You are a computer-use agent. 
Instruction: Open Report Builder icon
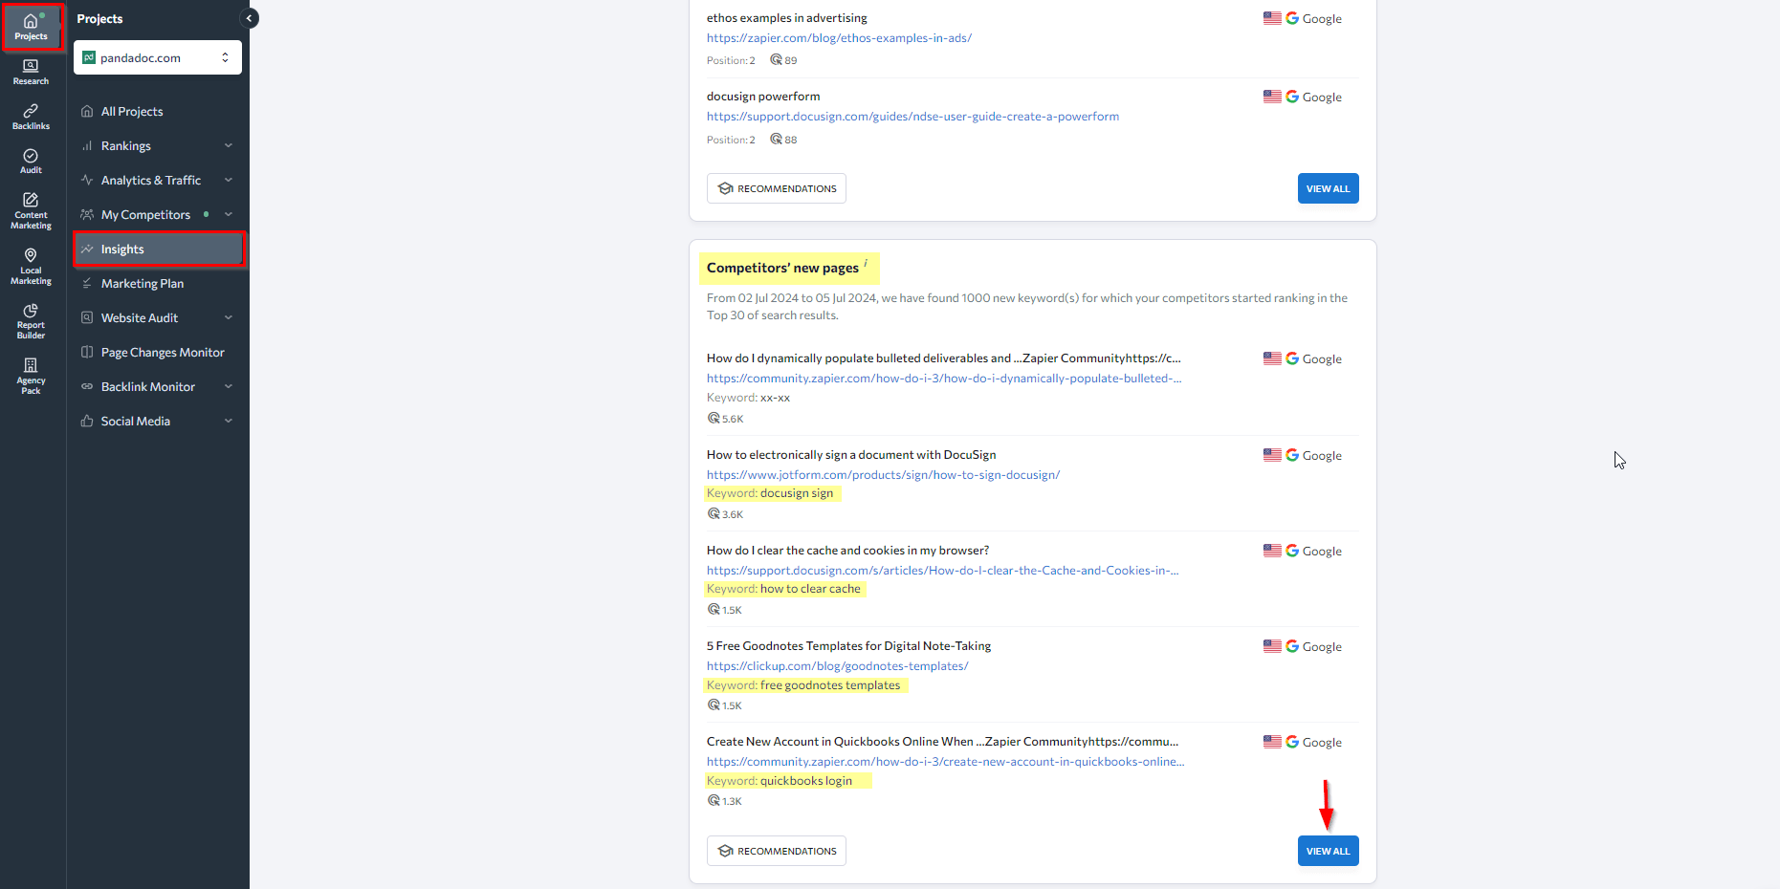click(31, 310)
